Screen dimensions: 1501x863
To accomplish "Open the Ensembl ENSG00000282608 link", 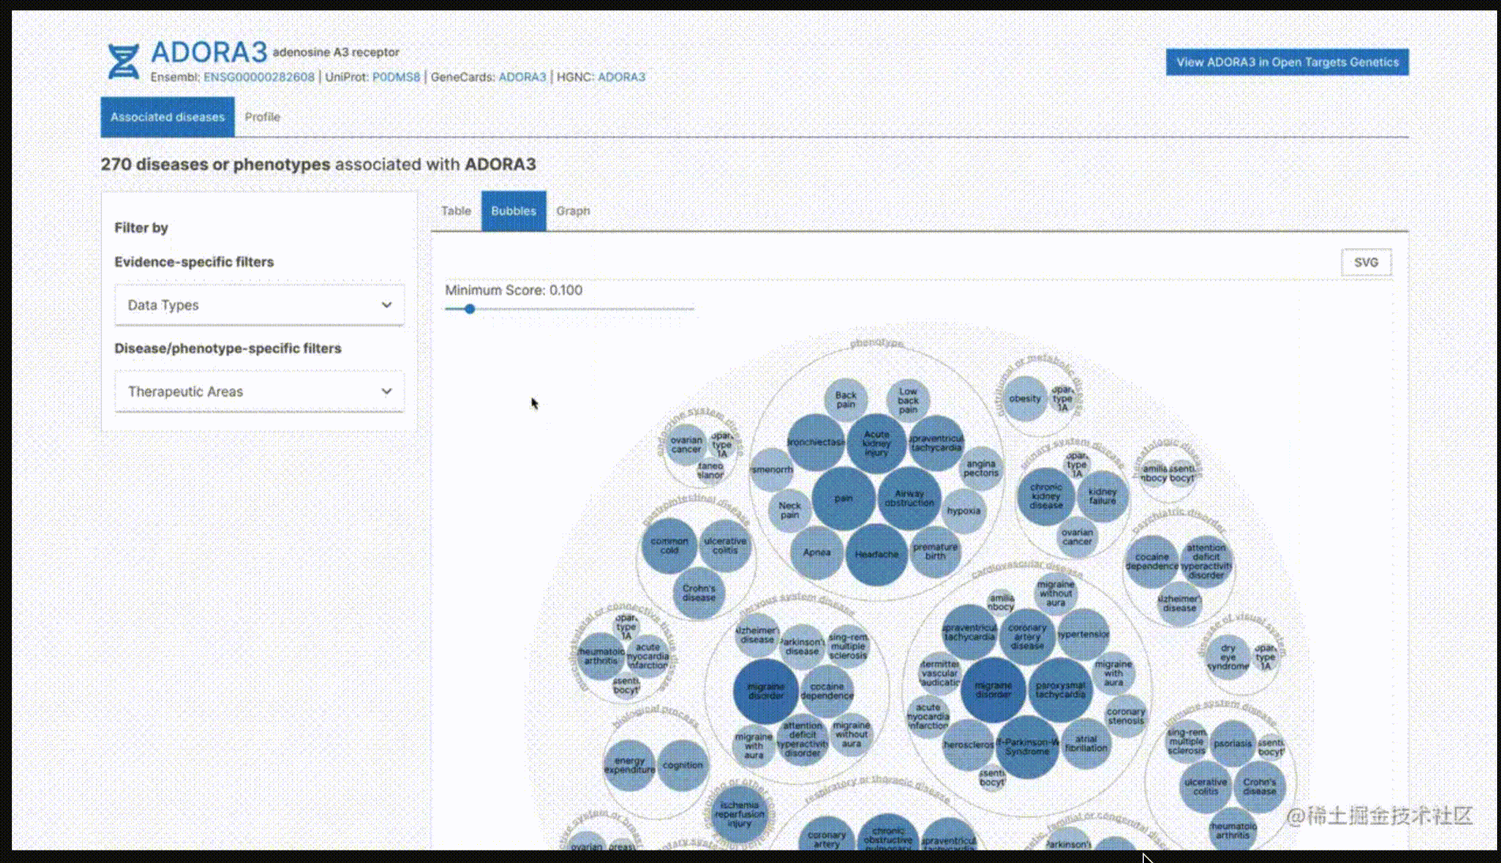I will click(x=258, y=77).
